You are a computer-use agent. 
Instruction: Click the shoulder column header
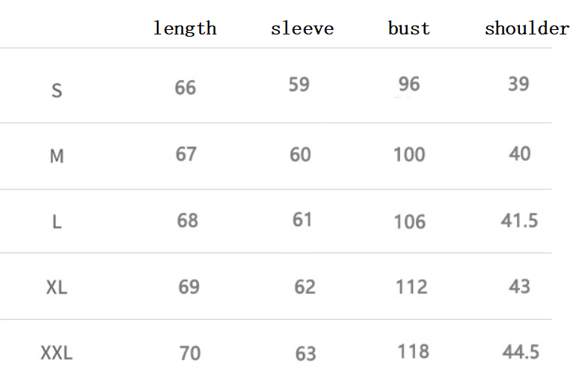coord(527,29)
